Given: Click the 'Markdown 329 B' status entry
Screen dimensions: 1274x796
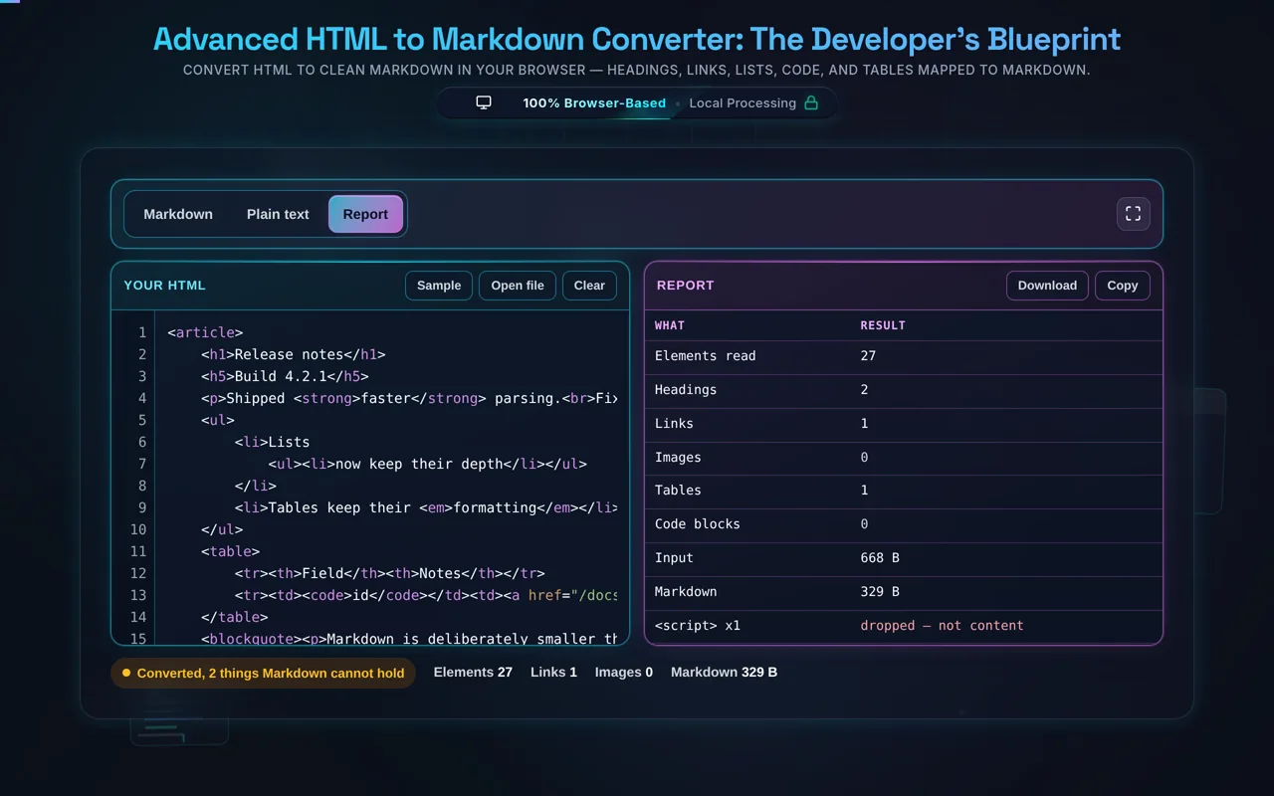Looking at the screenshot, I should (724, 673).
